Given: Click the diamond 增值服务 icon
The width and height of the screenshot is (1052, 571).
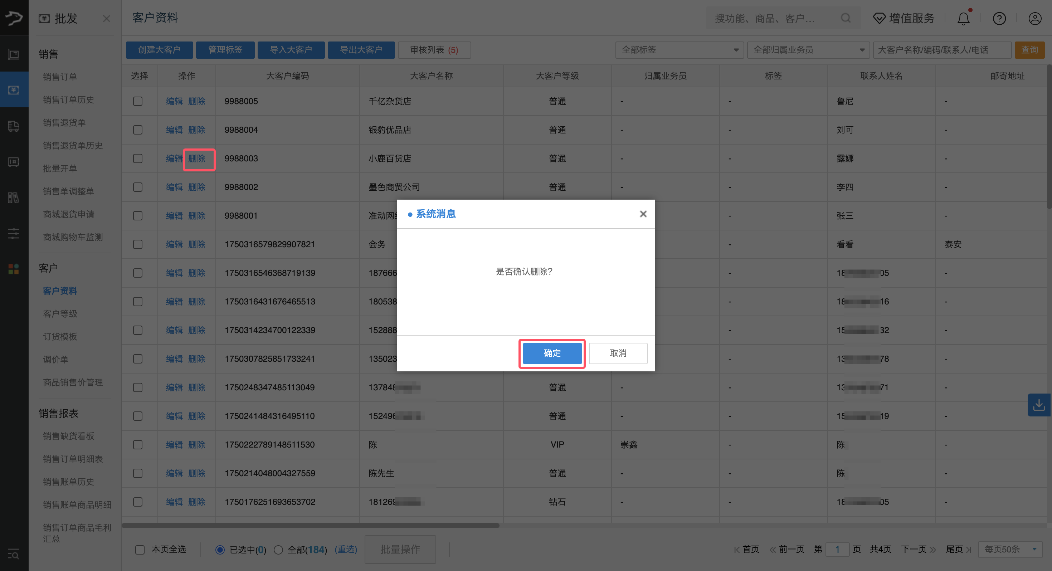Looking at the screenshot, I should tap(879, 18).
